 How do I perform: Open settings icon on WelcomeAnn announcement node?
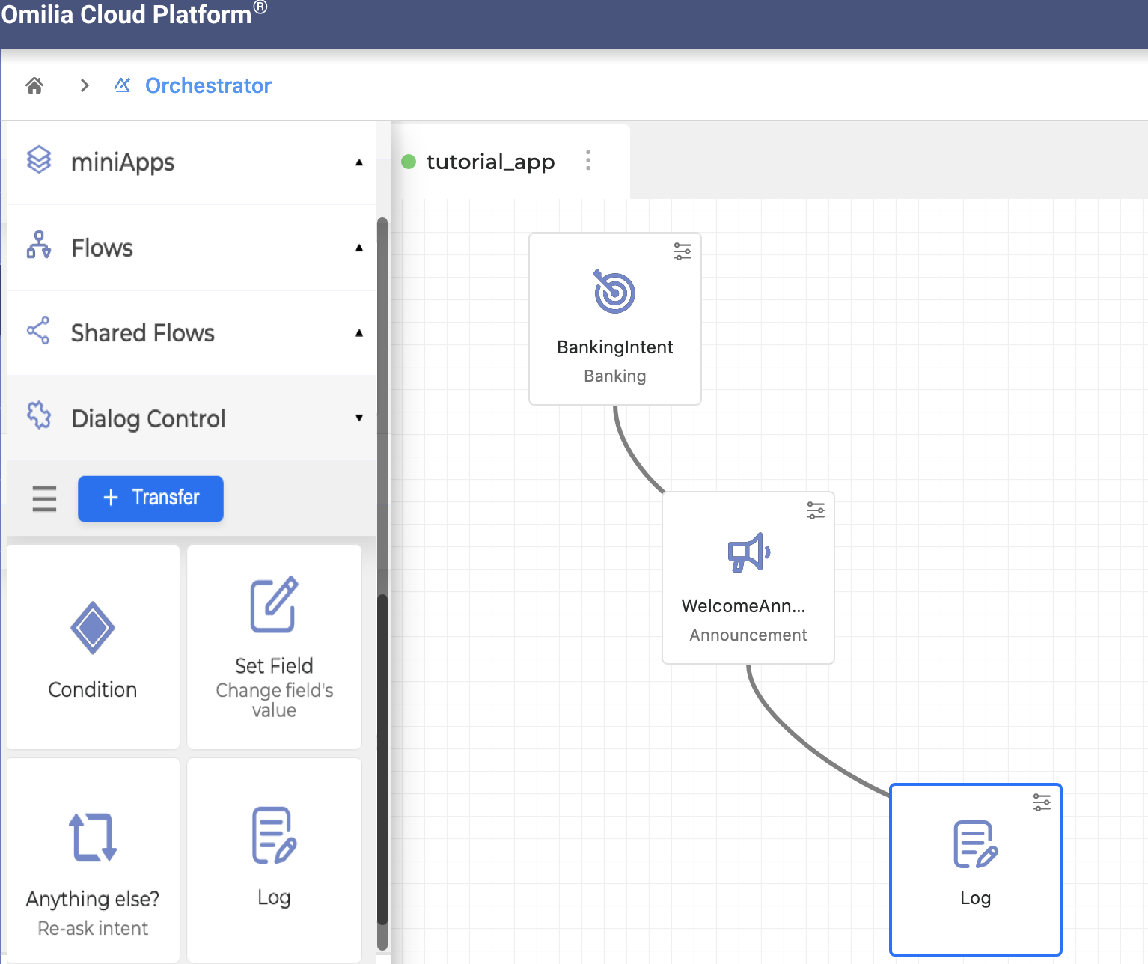click(815, 510)
